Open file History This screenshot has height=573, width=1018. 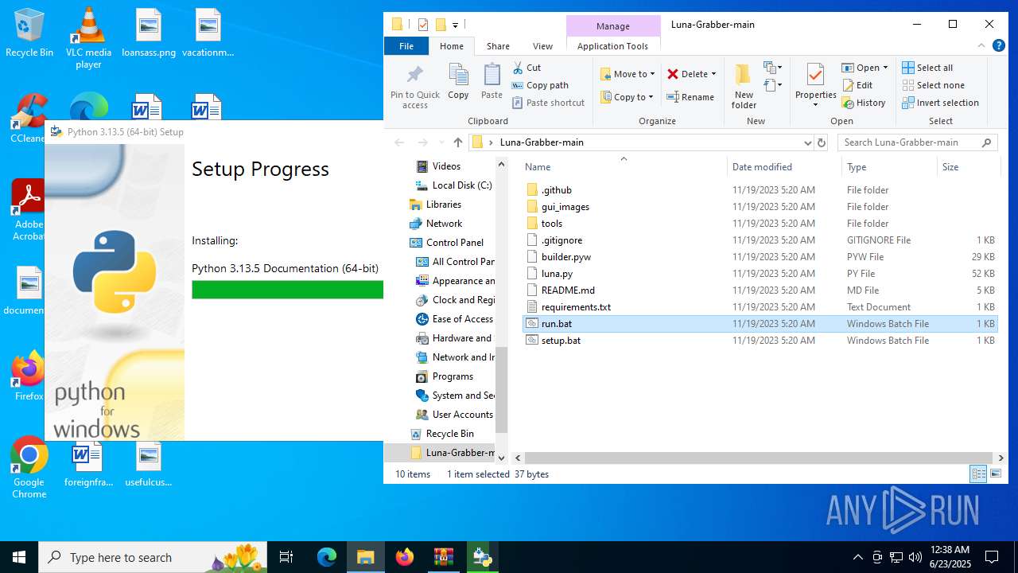tap(864, 103)
